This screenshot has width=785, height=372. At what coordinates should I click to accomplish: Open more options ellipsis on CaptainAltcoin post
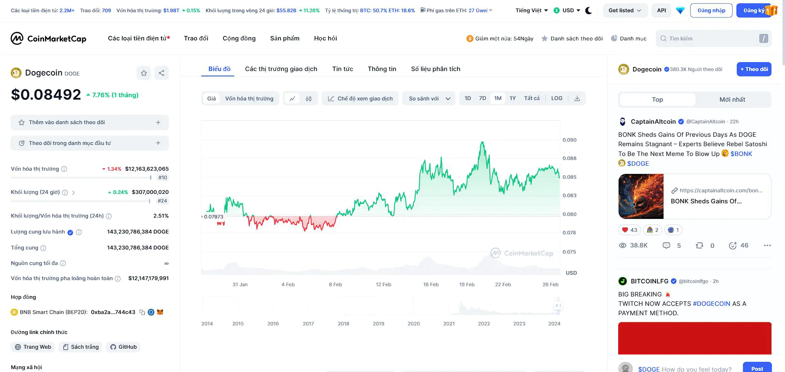click(767, 245)
